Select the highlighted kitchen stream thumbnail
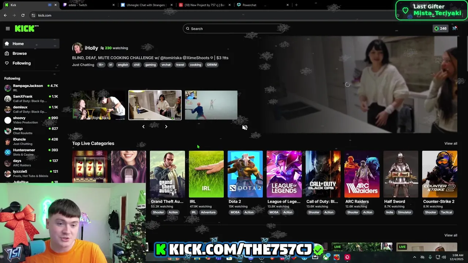The image size is (468, 263). click(x=155, y=105)
